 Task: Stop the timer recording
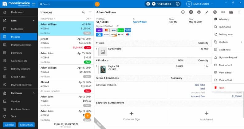pyautogui.click(x=154, y=4)
